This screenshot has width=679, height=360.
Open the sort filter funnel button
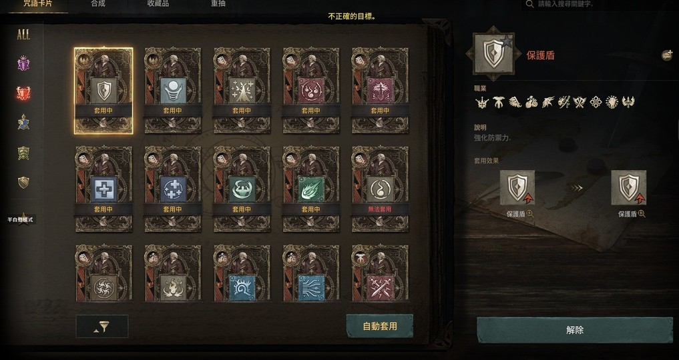[102, 327]
